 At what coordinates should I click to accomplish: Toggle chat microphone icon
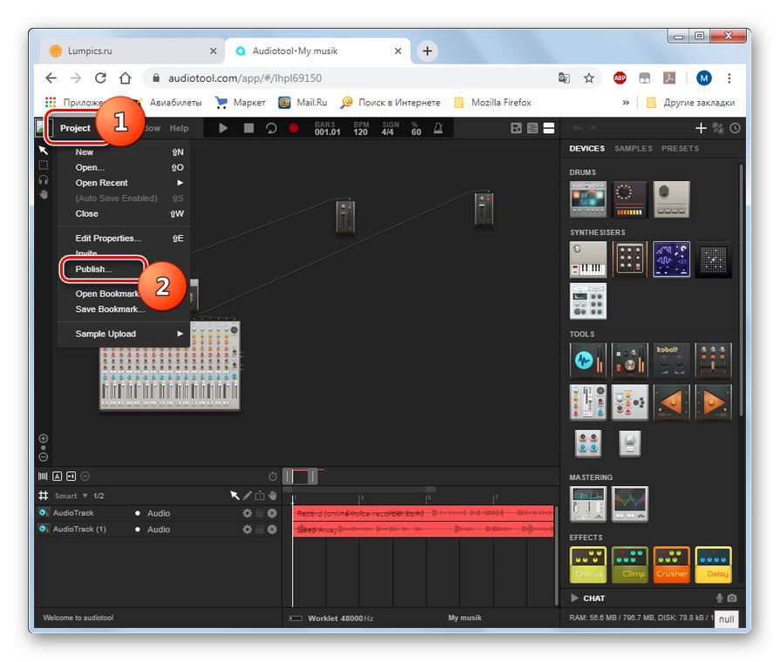pos(719,598)
